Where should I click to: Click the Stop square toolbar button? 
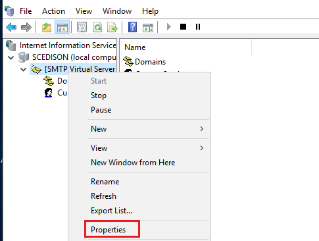pos(183,27)
